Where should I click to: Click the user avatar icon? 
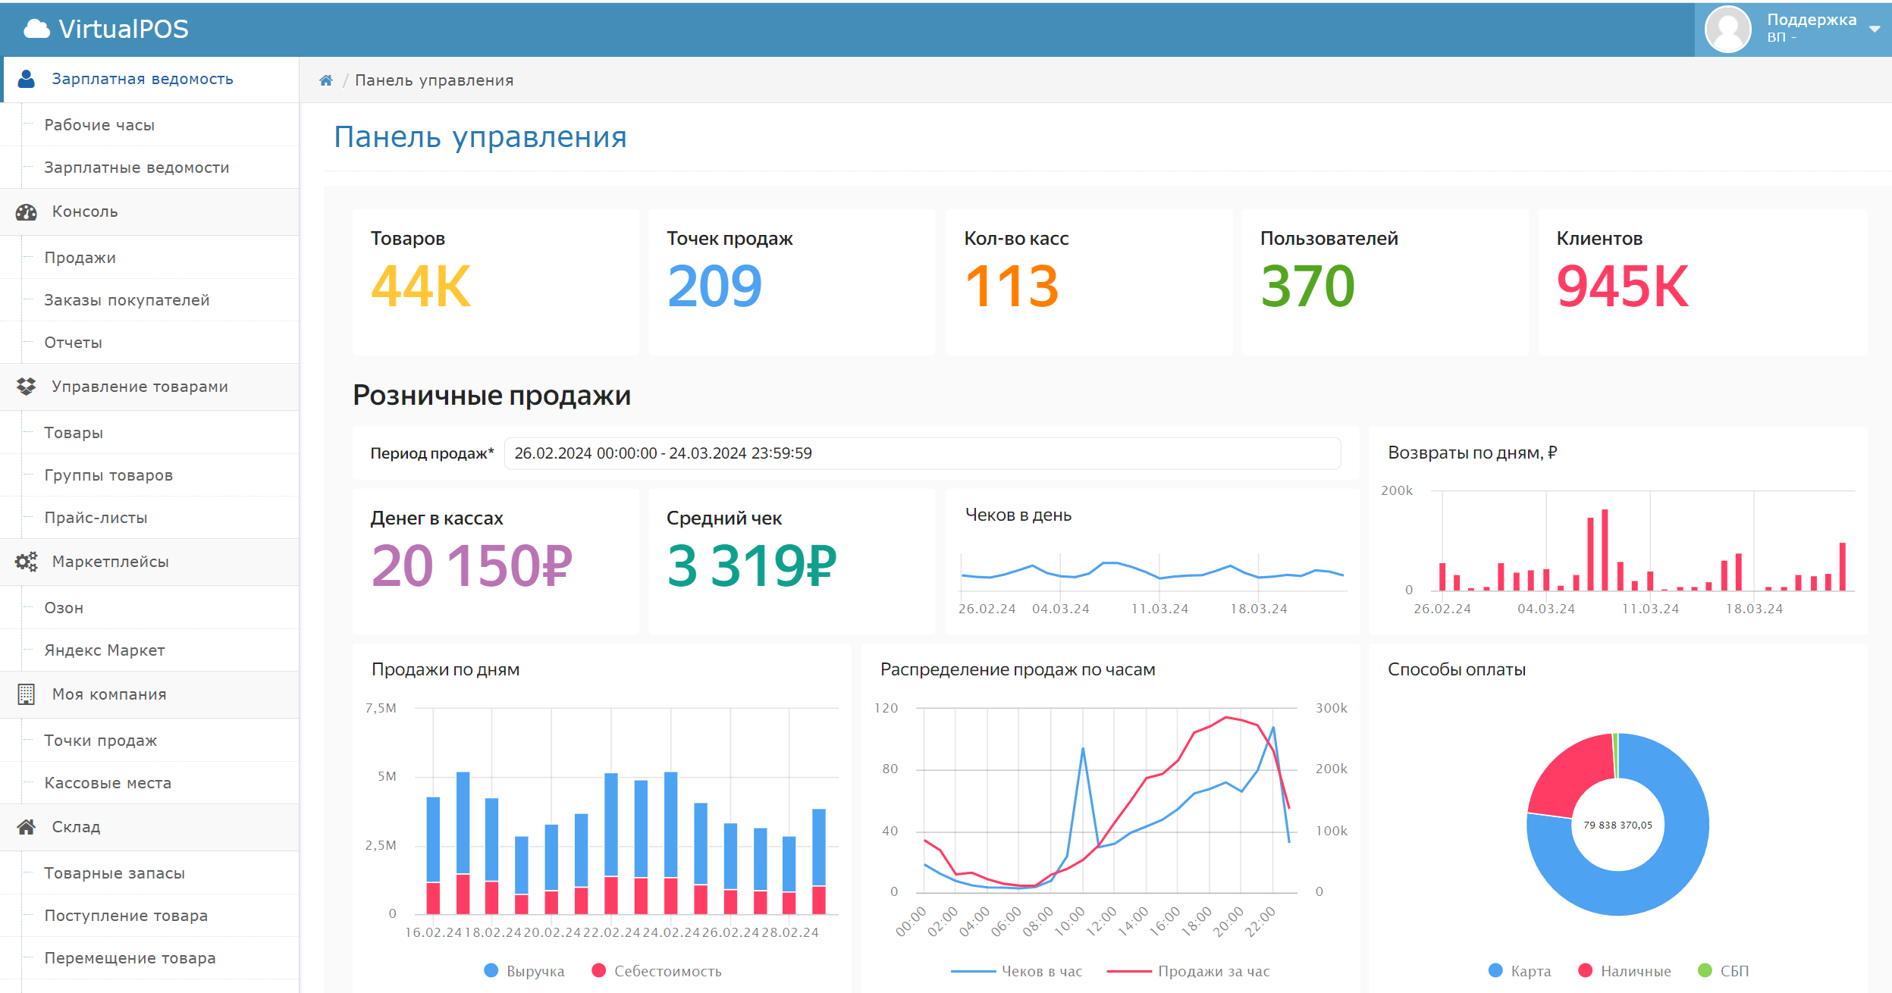click(x=1727, y=30)
